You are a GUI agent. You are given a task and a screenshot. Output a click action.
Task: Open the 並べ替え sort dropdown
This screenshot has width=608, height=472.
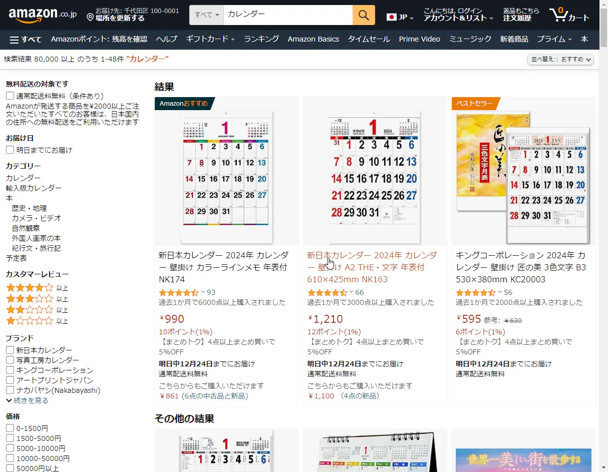coord(561,60)
